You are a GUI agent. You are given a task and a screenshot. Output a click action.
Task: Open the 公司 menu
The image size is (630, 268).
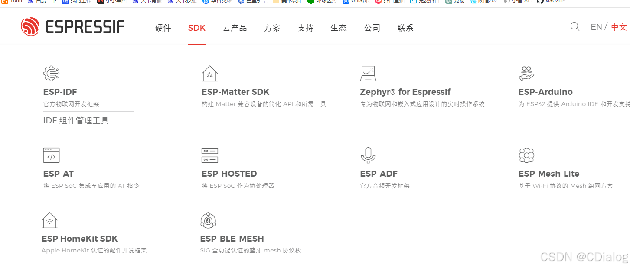pyautogui.click(x=372, y=28)
